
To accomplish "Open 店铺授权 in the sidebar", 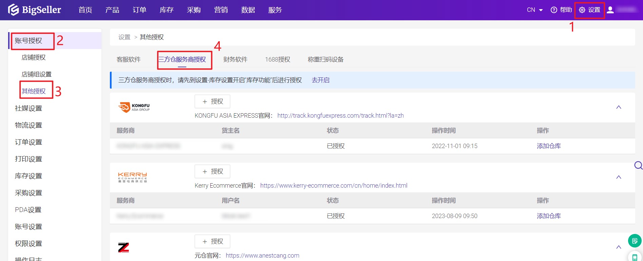I will click(x=34, y=57).
